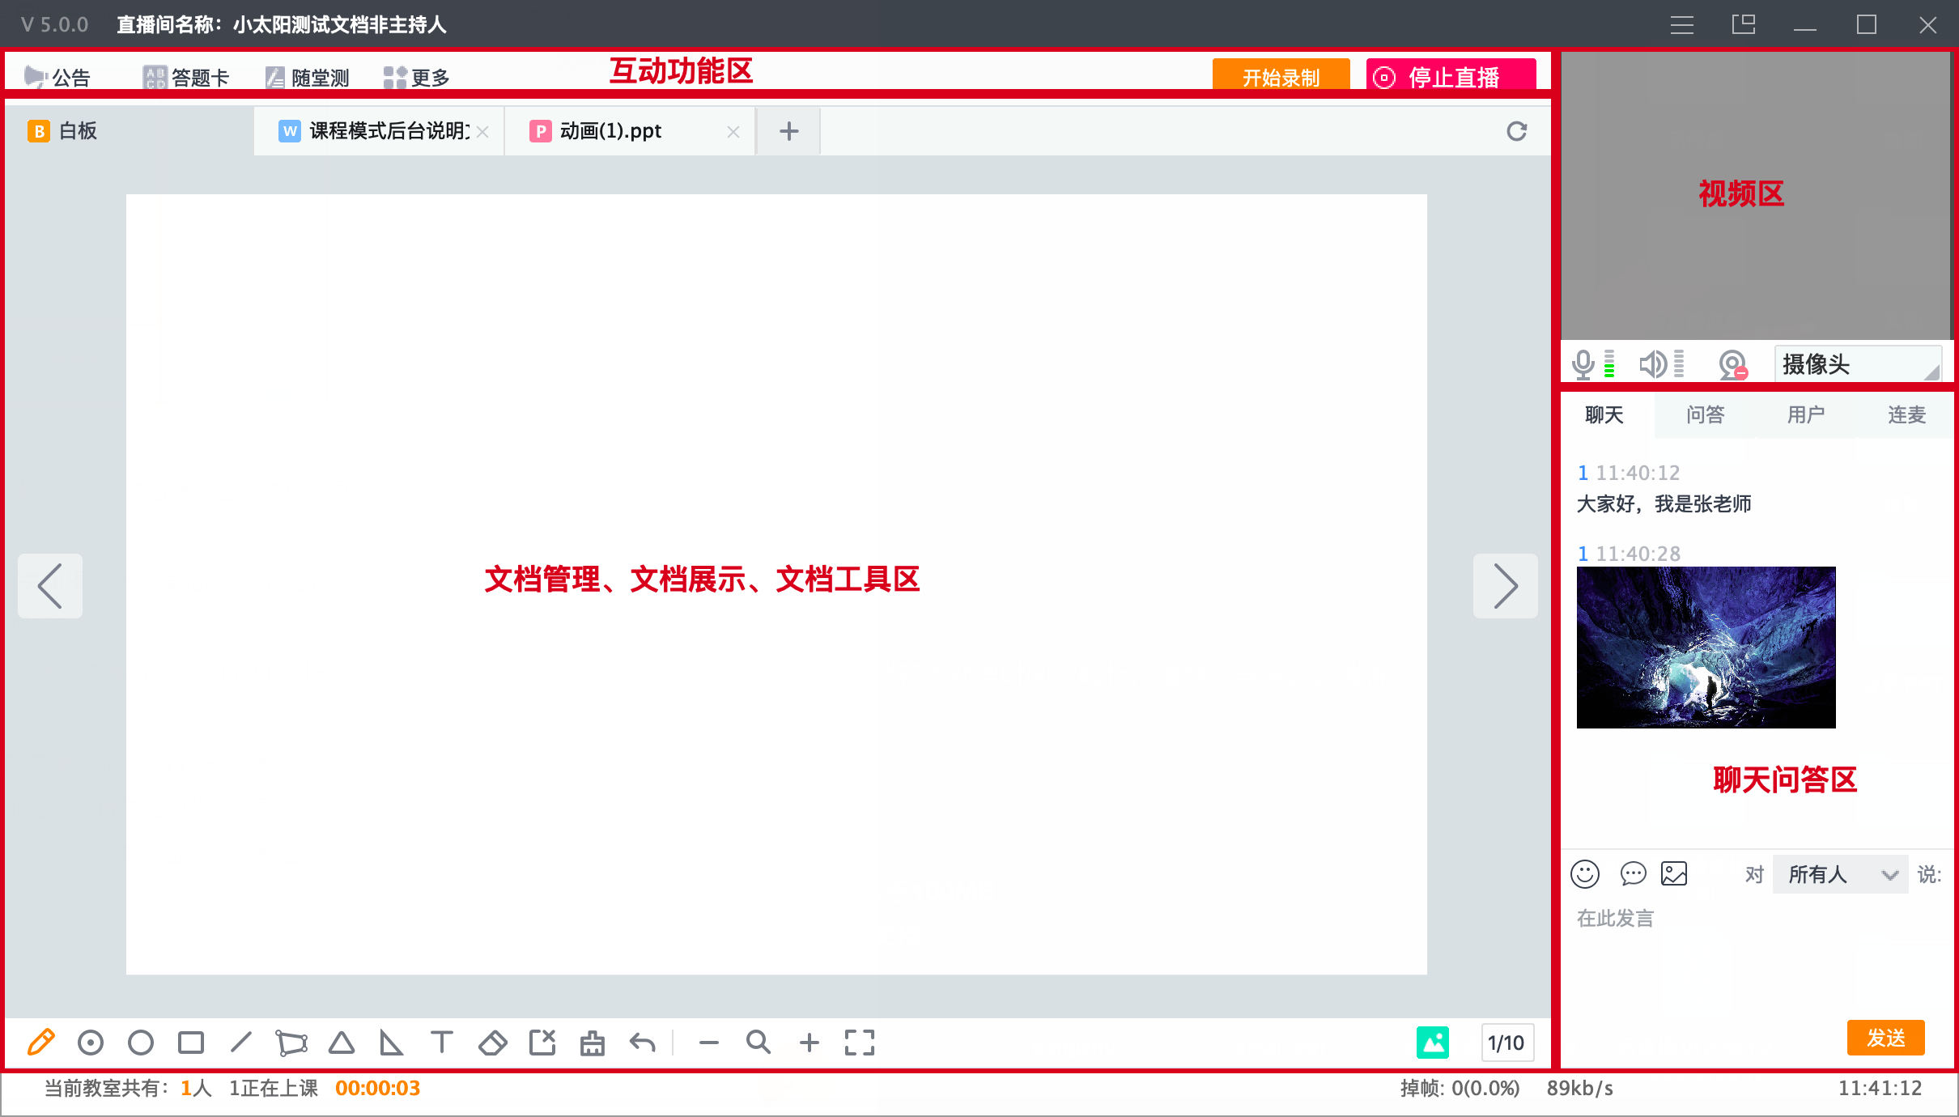Send an image in chat
Image resolution: width=1959 pixels, height=1117 pixels.
1674,874
